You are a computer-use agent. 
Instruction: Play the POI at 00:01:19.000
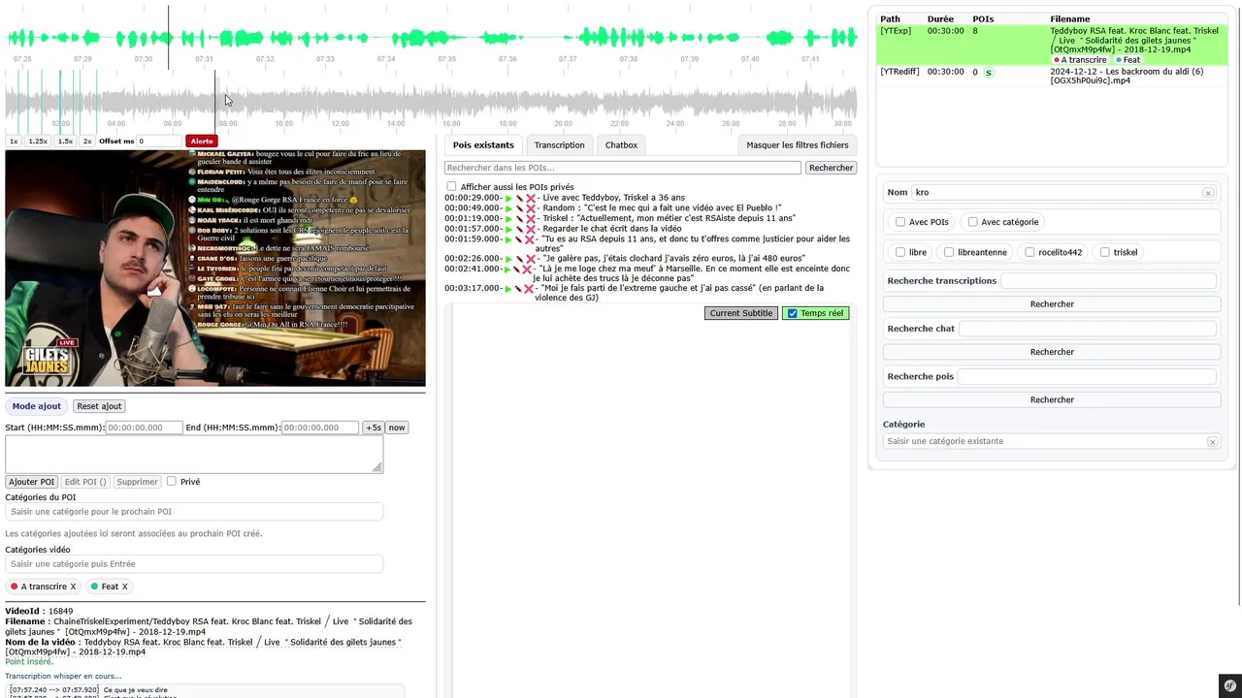[x=508, y=219]
